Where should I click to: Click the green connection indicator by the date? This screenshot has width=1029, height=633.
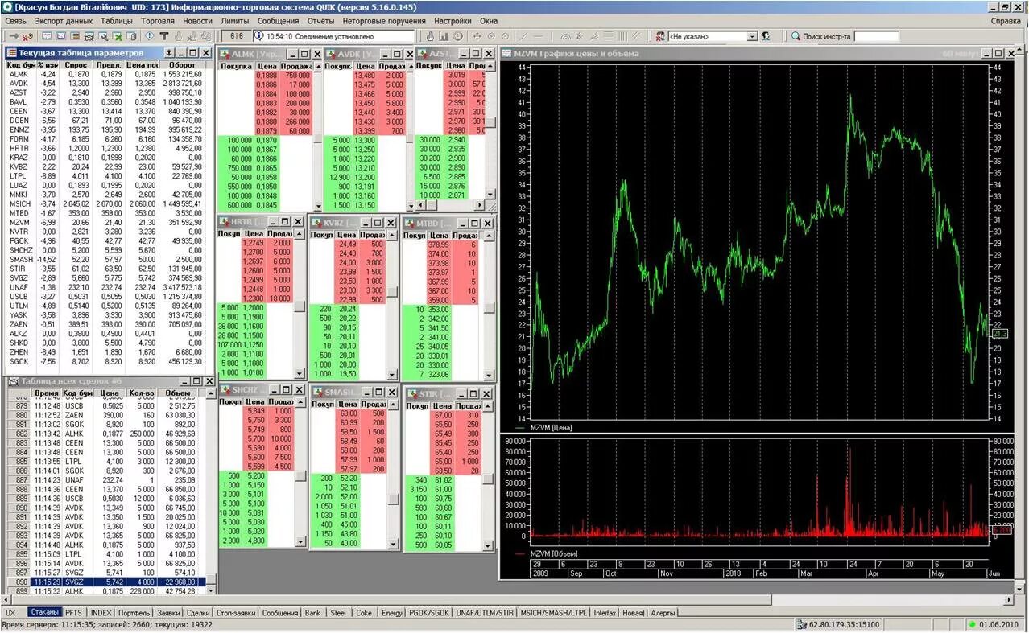(972, 624)
